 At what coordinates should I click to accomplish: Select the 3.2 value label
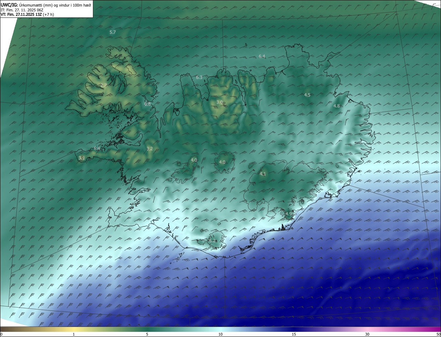pos(150,149)
